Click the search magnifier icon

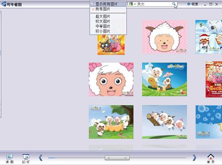pos(174,4)
